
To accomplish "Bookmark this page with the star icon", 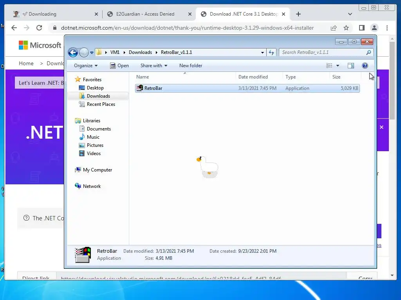I will 346,28.
